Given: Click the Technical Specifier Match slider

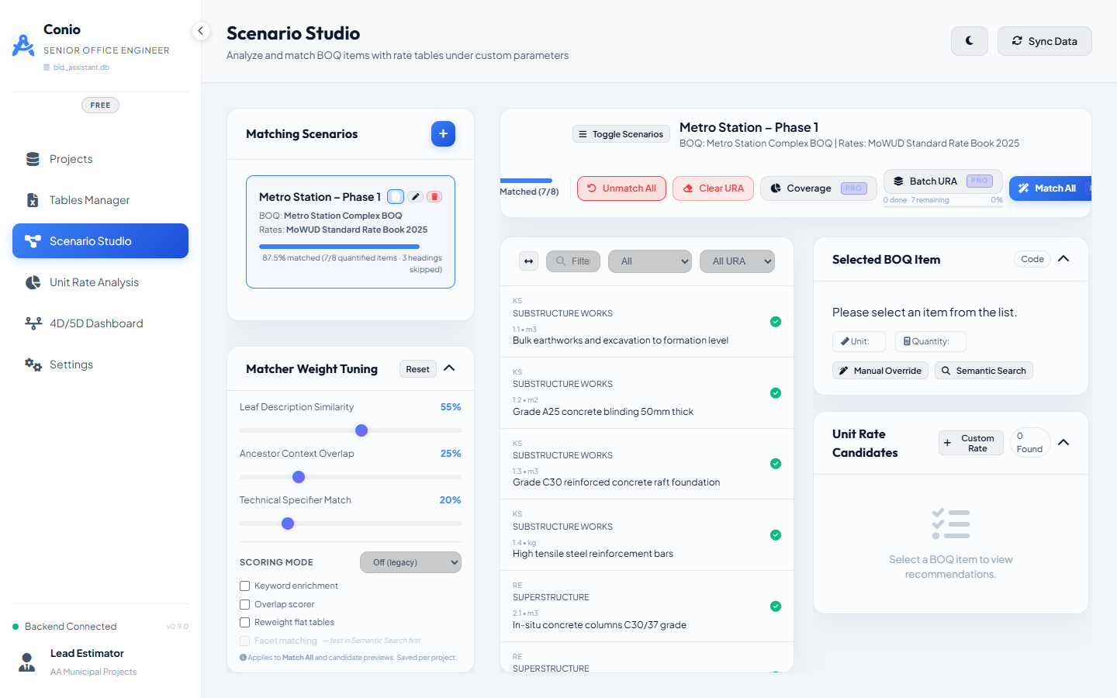Looking at the screenshot, I should pyautogui.click(x=351, y=523).
